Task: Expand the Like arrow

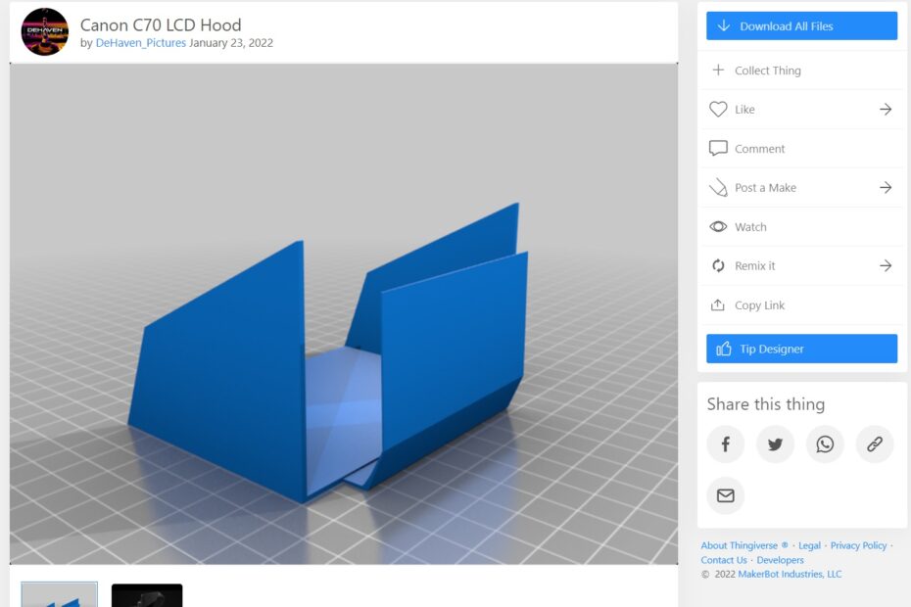Action: (x=886, y=110)
